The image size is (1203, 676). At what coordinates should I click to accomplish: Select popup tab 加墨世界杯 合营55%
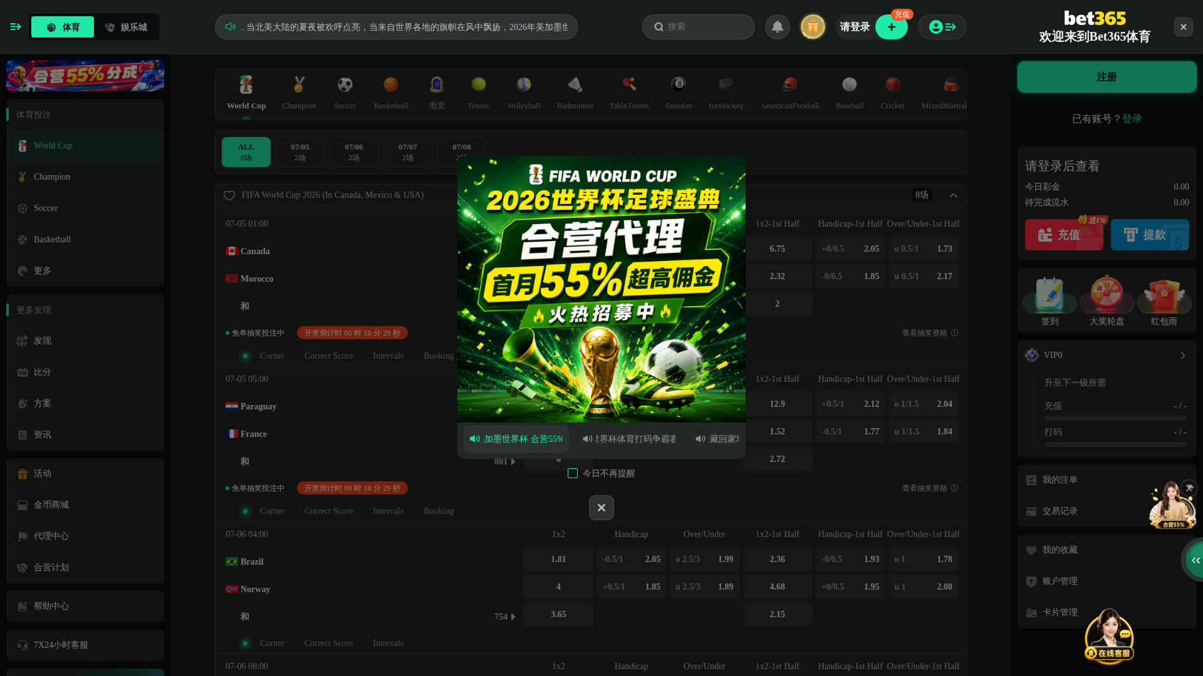pos(516,439)
